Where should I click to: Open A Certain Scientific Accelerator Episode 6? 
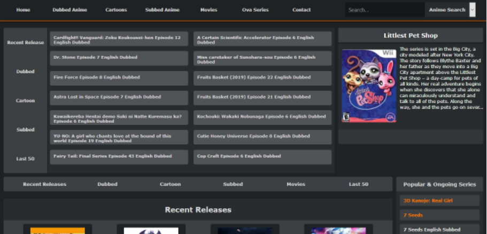[262, 39]
